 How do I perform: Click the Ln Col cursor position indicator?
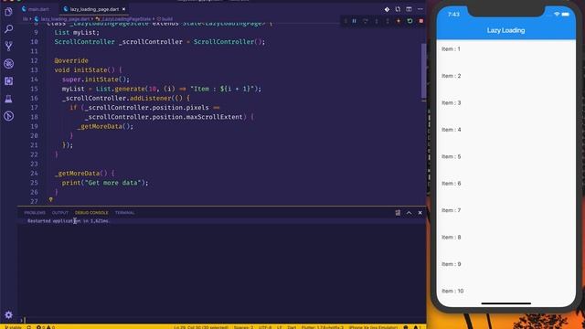201,327
